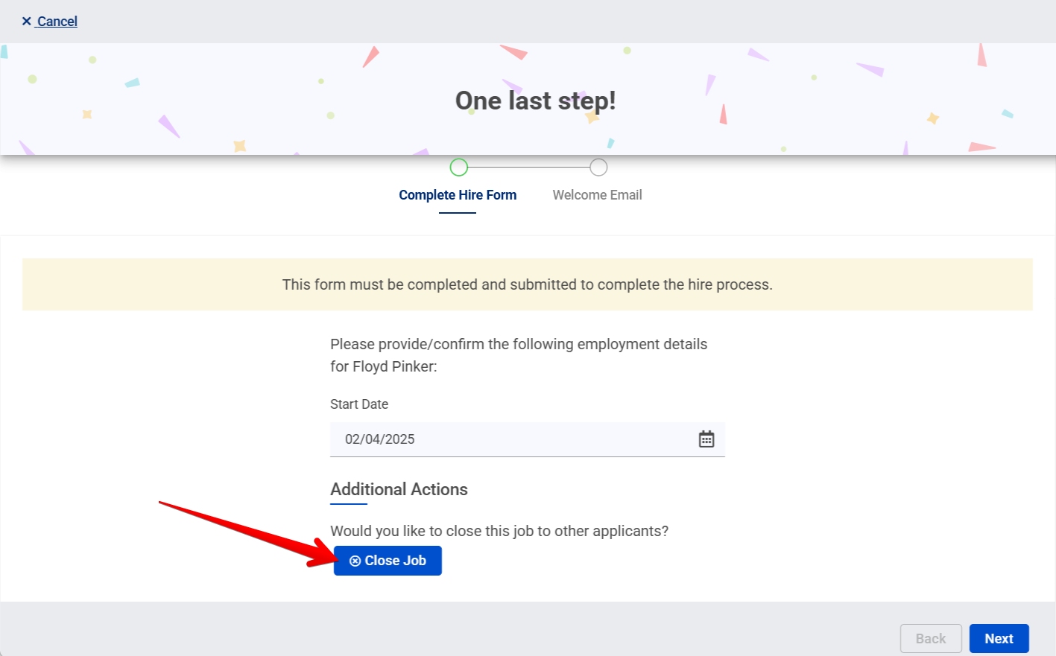Select the Complete Hire Form step label
The height and width of the screenshot is (656, 1056).
458,194
